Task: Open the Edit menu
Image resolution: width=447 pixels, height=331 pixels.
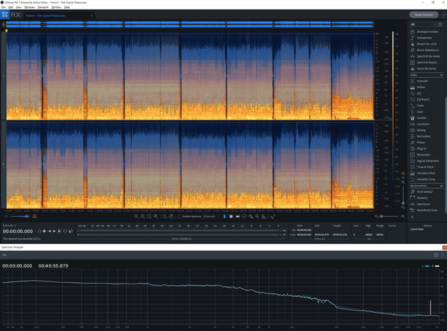Action: click(x=10, y=7)
